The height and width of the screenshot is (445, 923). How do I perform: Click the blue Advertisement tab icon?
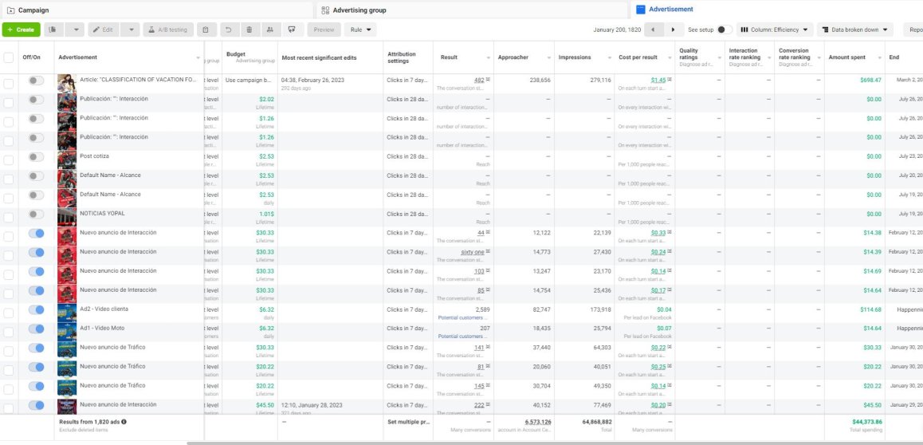(641, 10)
